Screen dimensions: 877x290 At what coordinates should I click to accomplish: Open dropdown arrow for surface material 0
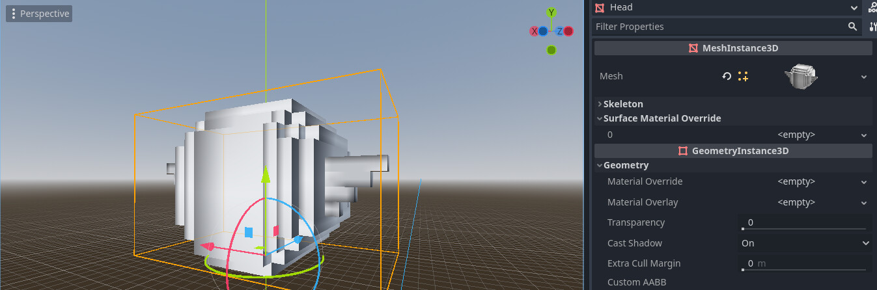pyautogui.click(x=864, y=135)
